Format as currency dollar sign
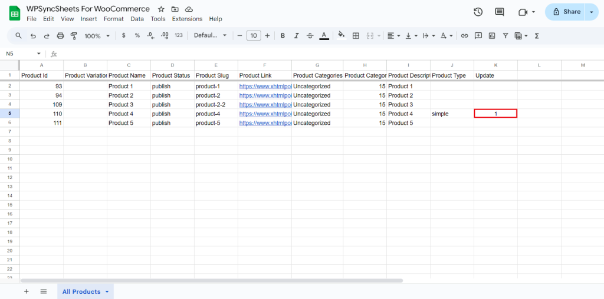This screenshot has height=299, width=604. coord(124,35)
